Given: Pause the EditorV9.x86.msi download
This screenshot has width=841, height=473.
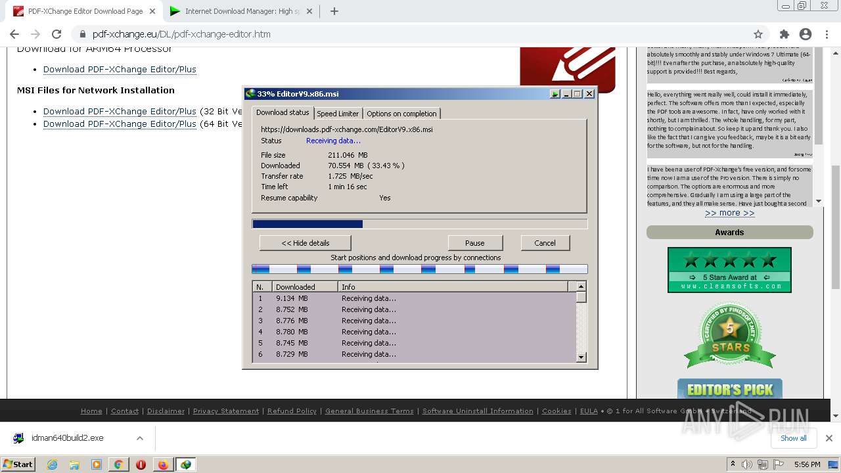Looking at the screenshot, I should (475, 243).
